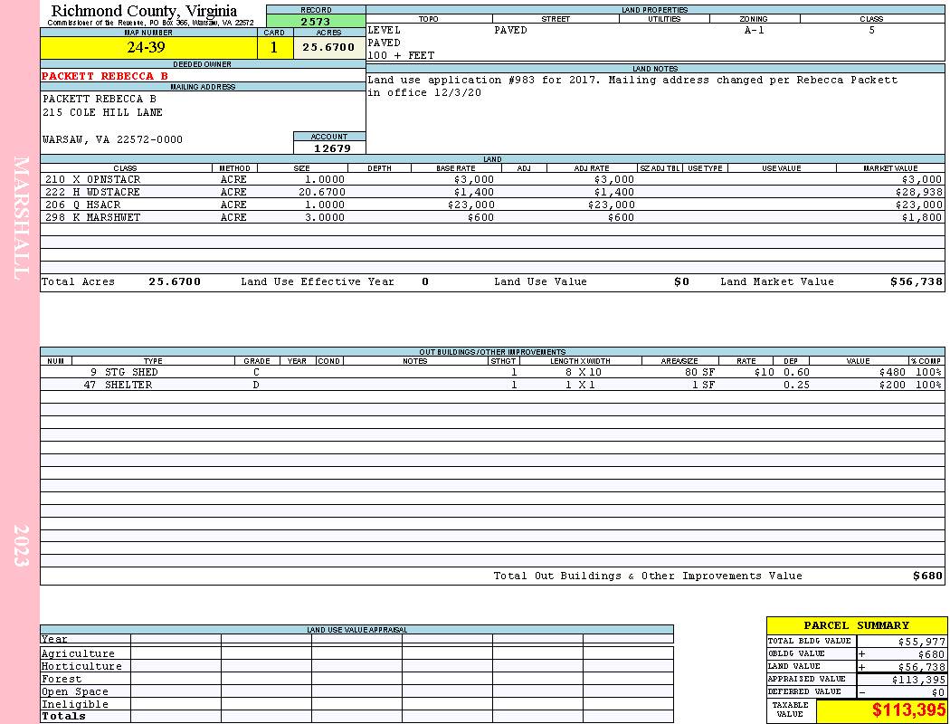Select the 206 Q HSACR land row

click(492, 205)
